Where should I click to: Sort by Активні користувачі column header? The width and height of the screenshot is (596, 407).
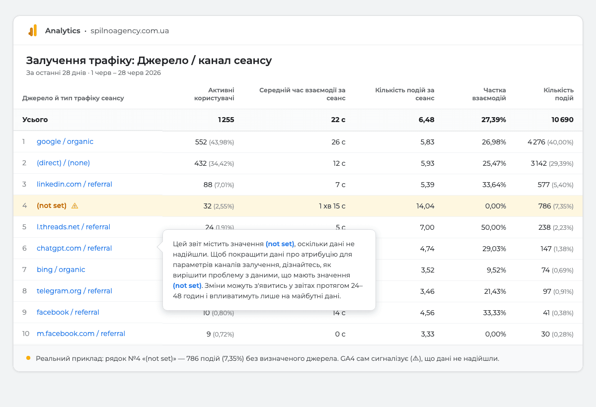coord(214,94)
